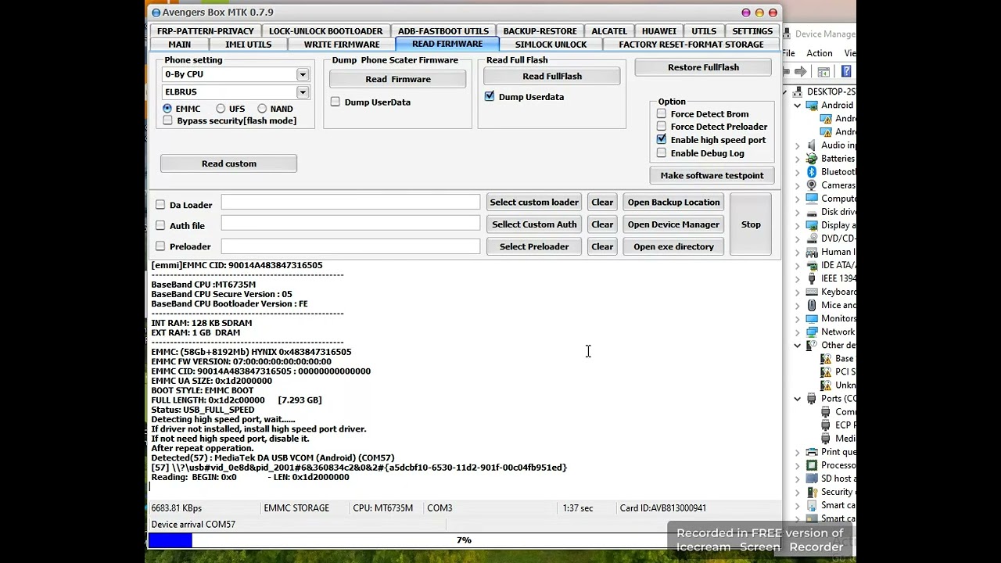Open SIMLOCK UNLOCK tab
Viewport: 1001px width, 563px height.
tap(551, 45)
